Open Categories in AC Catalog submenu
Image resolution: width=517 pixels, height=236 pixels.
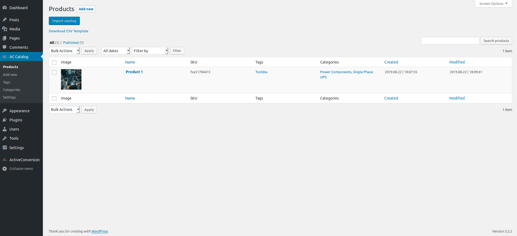[x=12, y=90]
